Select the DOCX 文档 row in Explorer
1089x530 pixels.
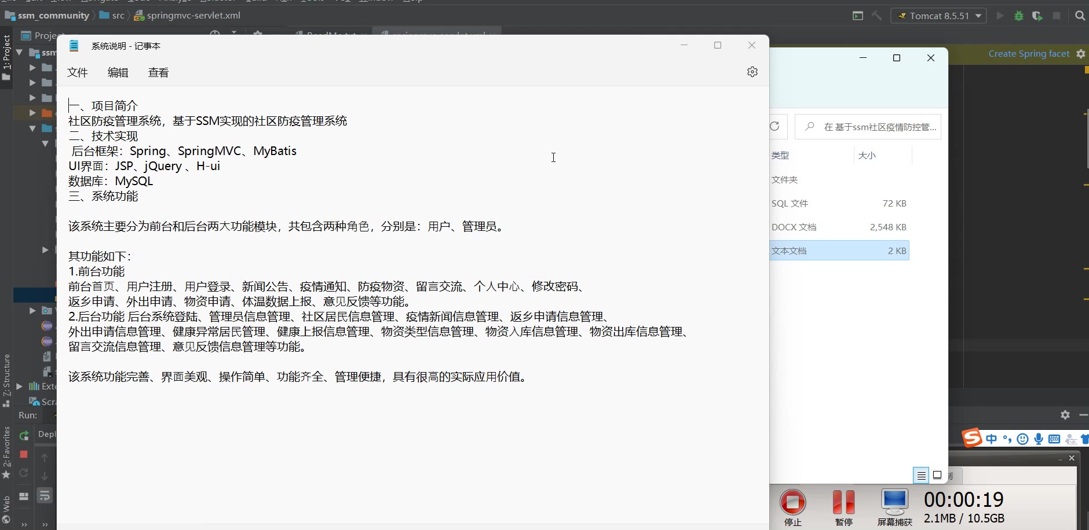[839, 227]
